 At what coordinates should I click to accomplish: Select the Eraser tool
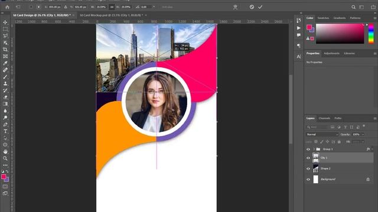click(5, 97)
